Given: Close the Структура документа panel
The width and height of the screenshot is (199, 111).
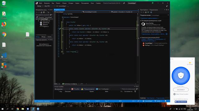Looking at the screenshot, I should [52, 40].
